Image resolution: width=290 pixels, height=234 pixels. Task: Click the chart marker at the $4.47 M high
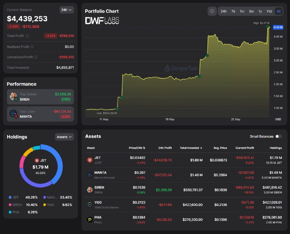pos(268,27)
